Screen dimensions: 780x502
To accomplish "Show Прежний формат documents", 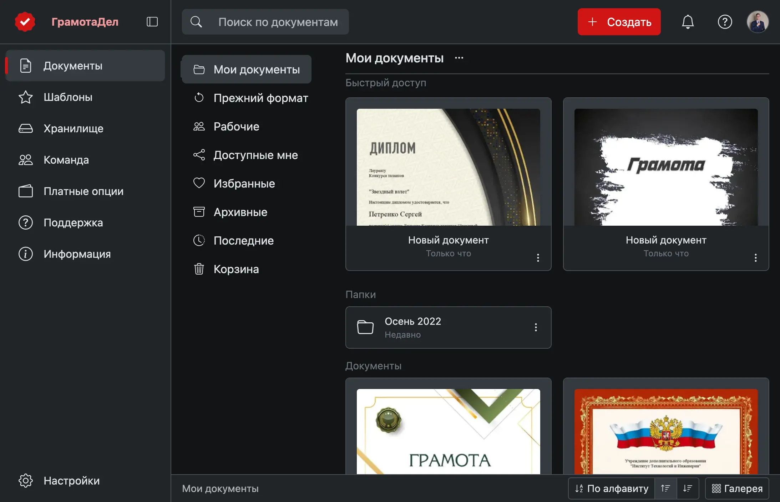I will (x=247, y=98).
